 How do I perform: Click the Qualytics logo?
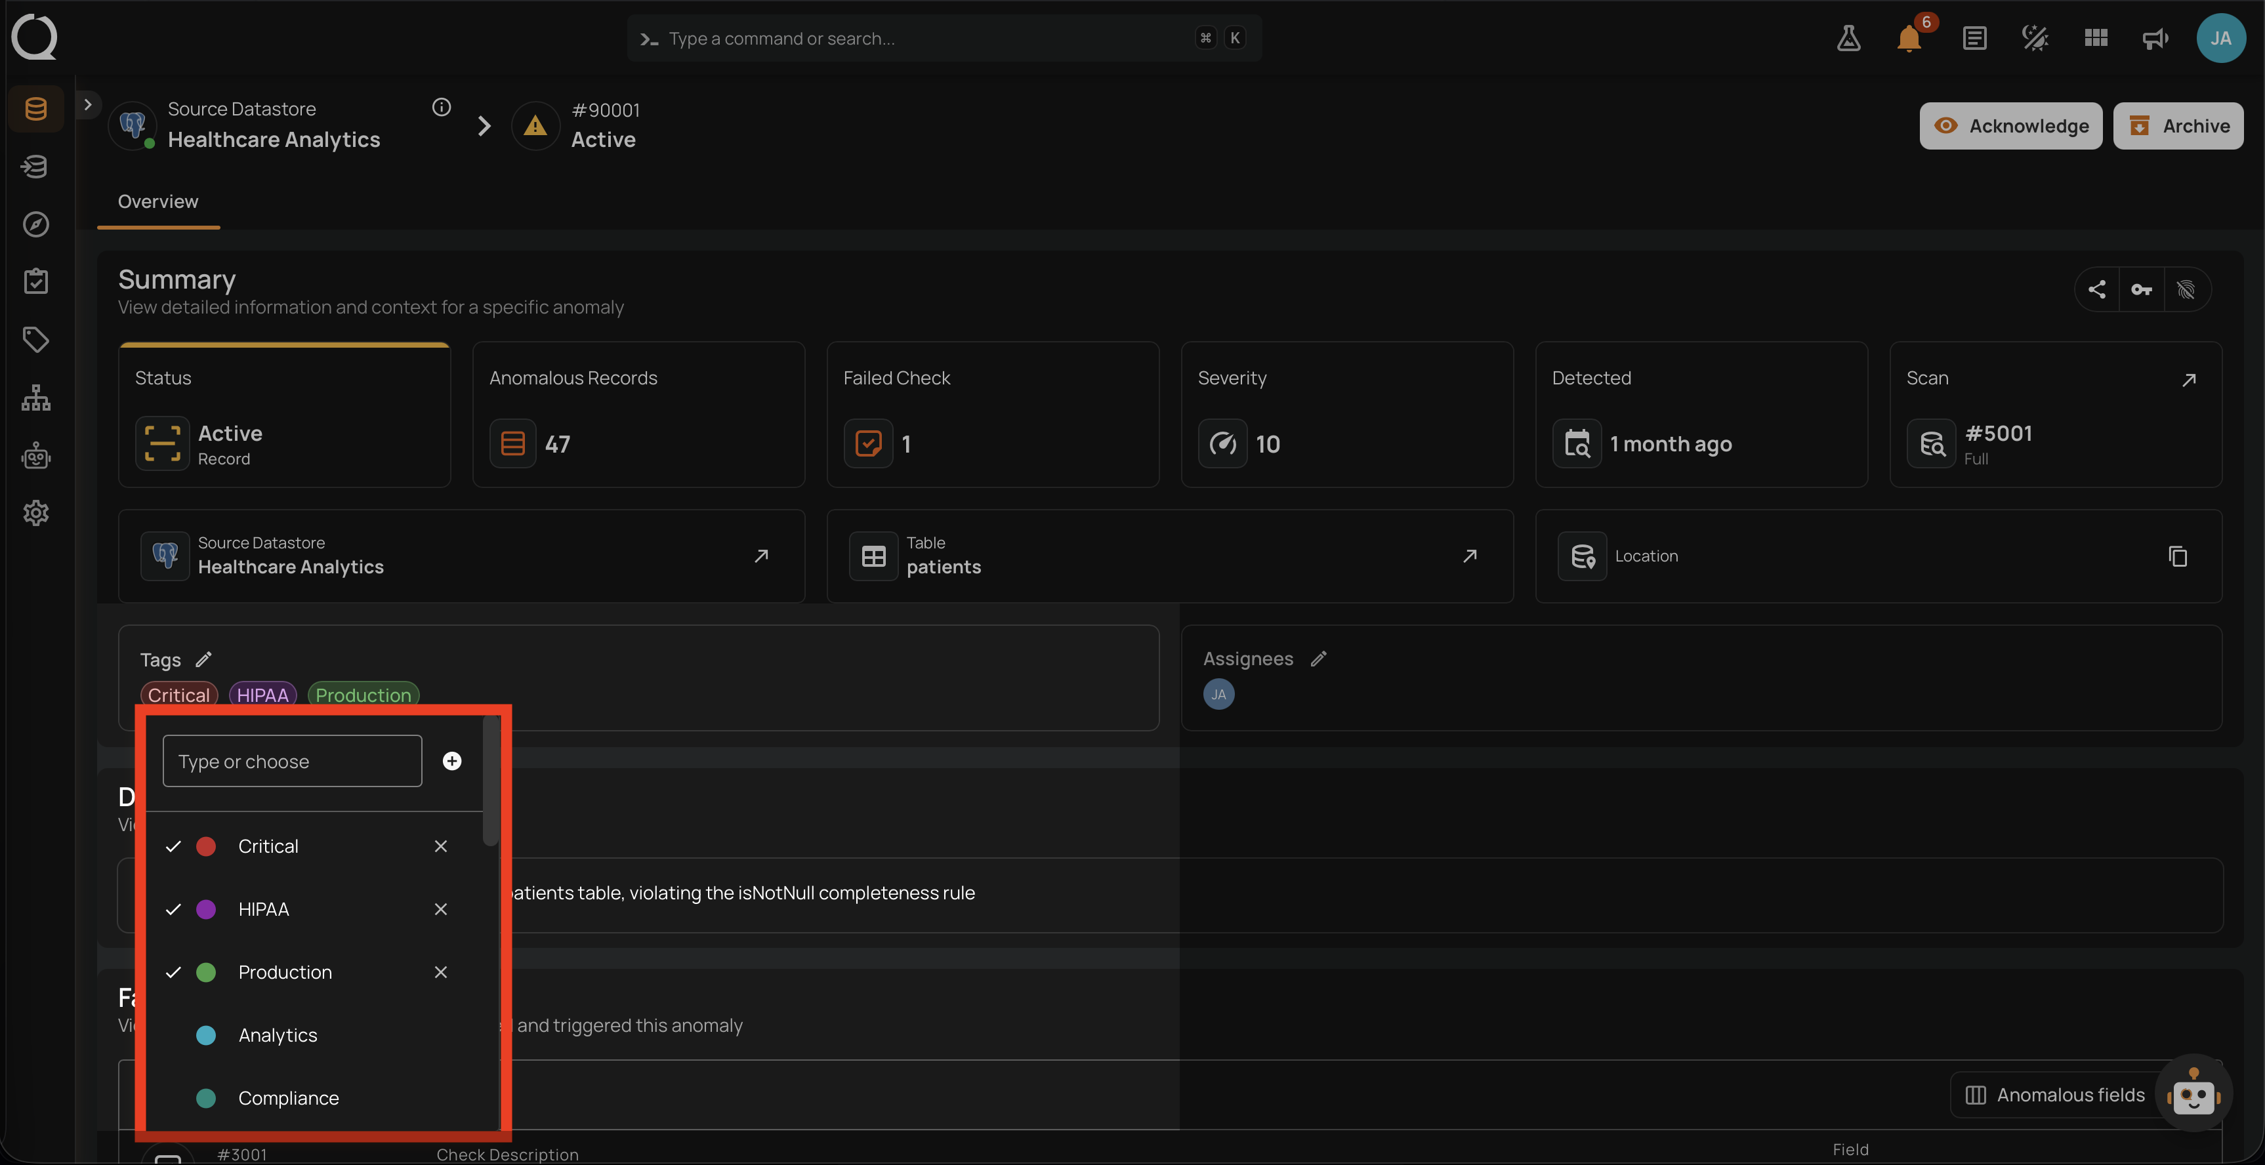[35, 37]
